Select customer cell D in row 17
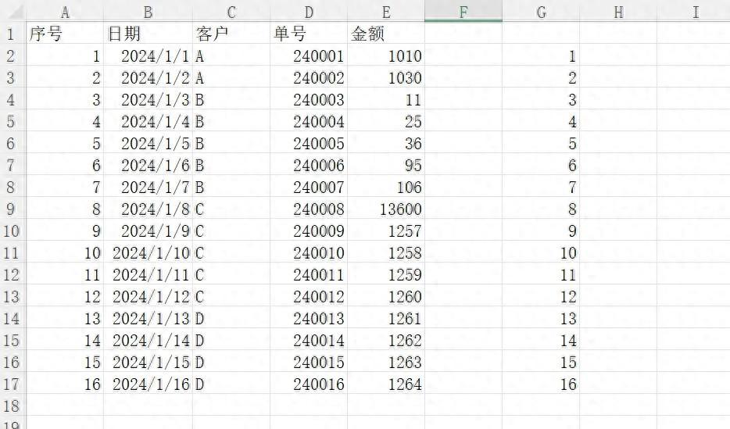 (231, 384)
